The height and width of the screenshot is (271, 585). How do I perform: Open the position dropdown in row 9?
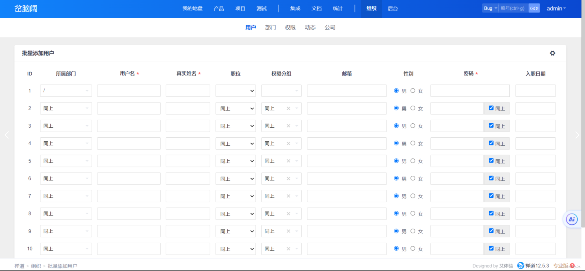tap(236, 231)
